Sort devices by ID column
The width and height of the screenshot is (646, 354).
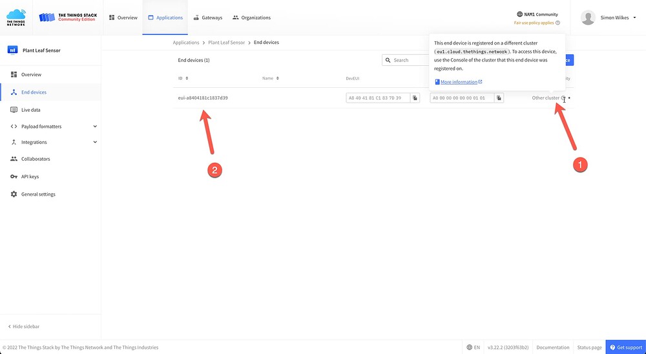(183, 78)
